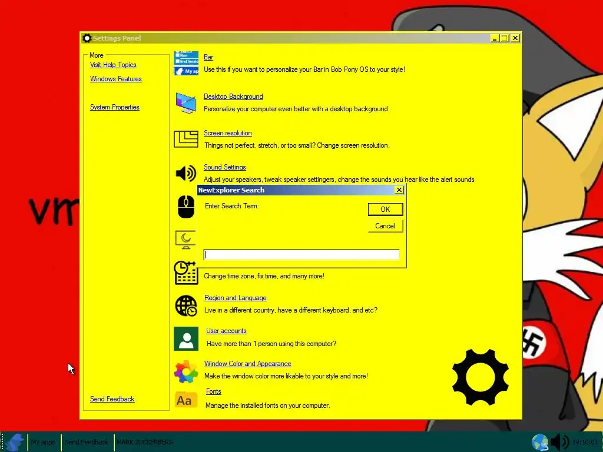Click the large gear icon in Settings Panel
603x452 pixels.
[x=481, y=377]
